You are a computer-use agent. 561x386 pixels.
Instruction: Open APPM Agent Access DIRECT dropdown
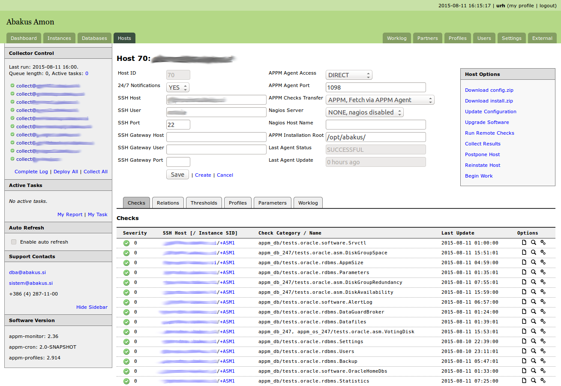349,75
